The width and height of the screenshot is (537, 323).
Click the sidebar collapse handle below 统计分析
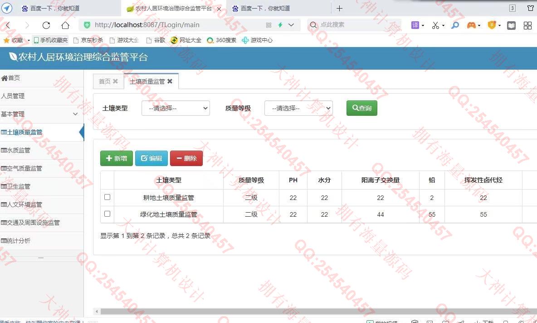click(x=41, y=258)
